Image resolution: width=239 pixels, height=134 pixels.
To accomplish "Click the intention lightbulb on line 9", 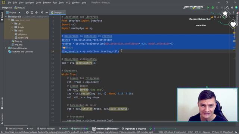I will [x=64, y=48].
